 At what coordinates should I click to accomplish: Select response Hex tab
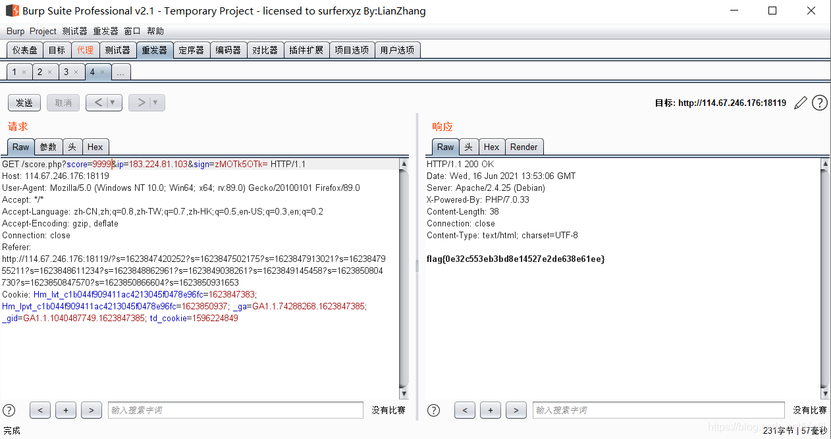point(491,147)
